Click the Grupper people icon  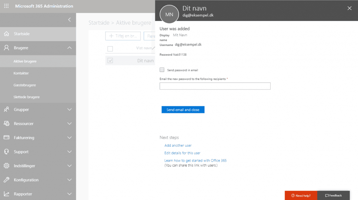click(6, 109)
